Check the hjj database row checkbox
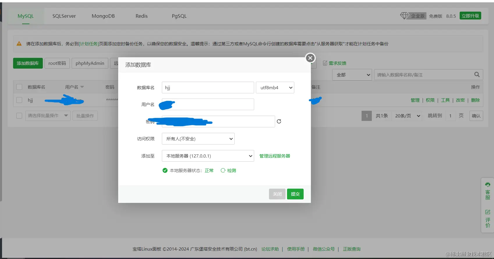 point(19,100)
